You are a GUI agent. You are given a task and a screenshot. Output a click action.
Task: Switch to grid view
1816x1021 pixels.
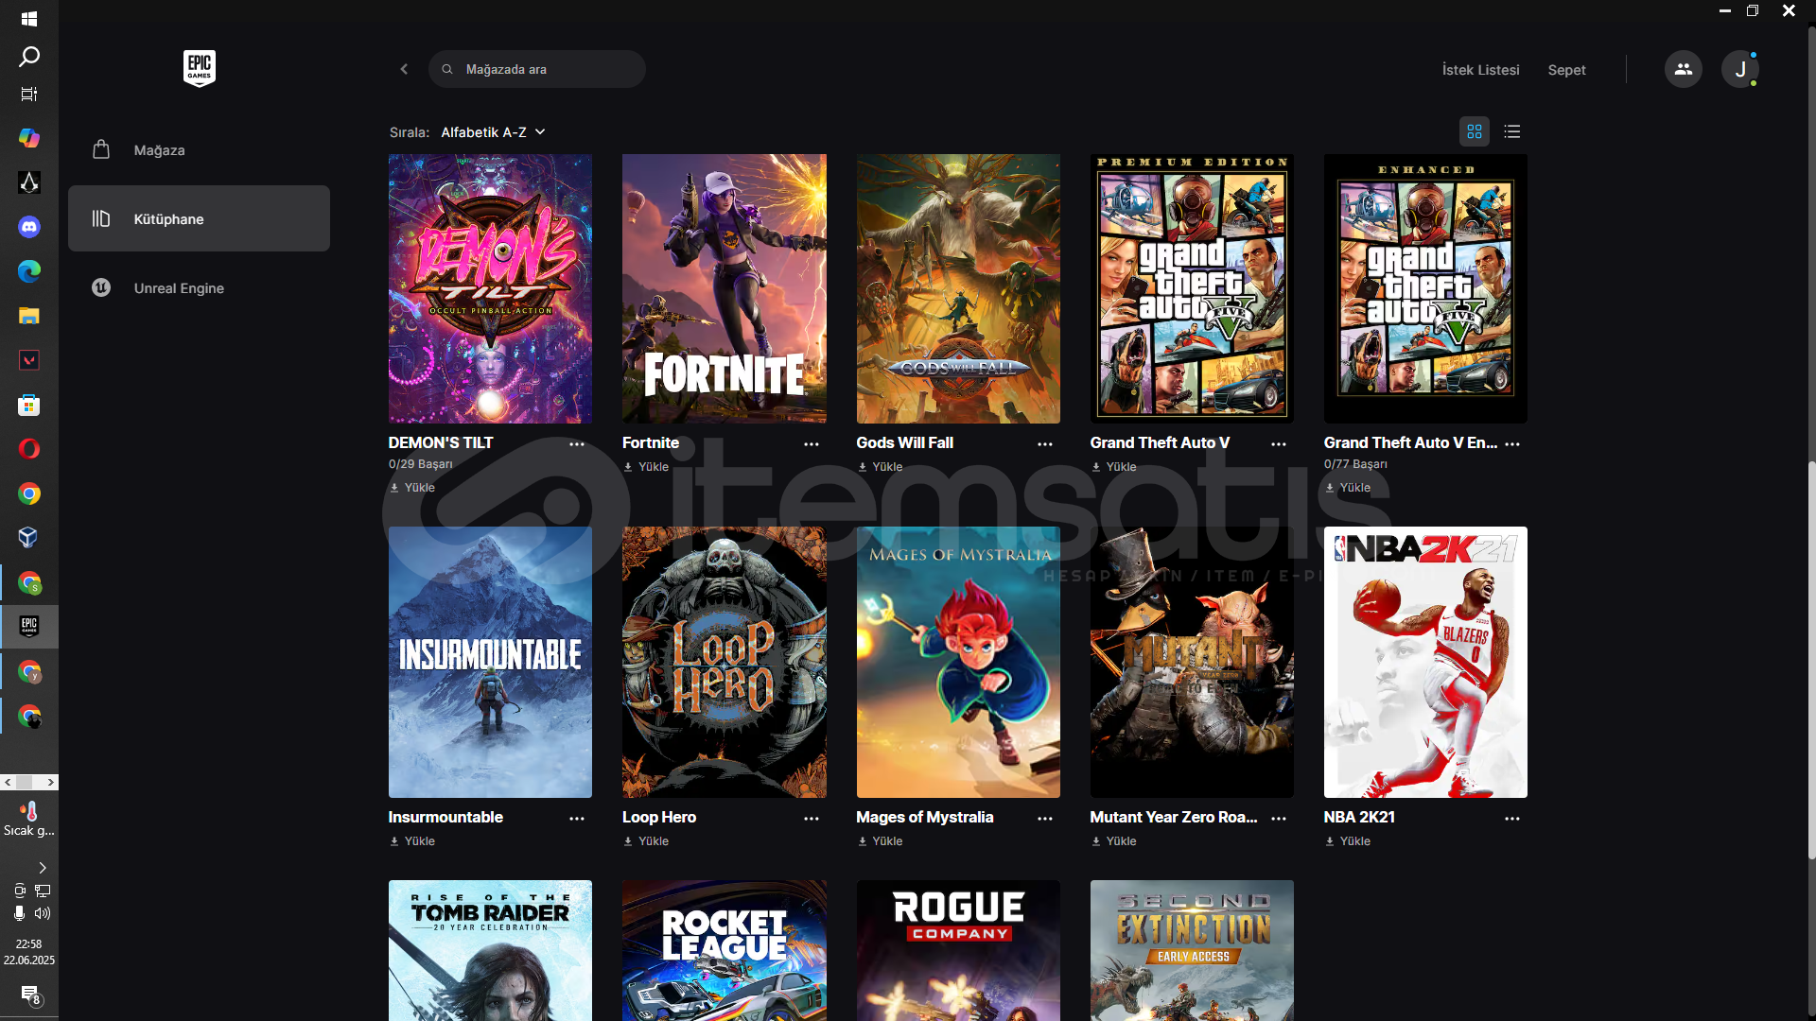[1474, 131]
